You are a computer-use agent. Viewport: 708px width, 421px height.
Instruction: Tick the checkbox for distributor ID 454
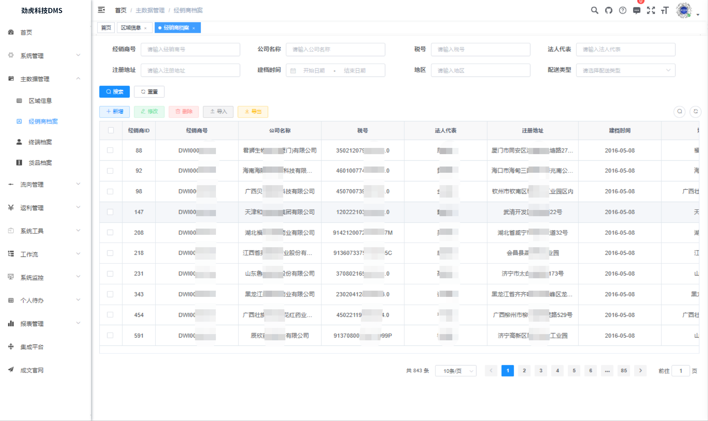(x=110, y=315)
